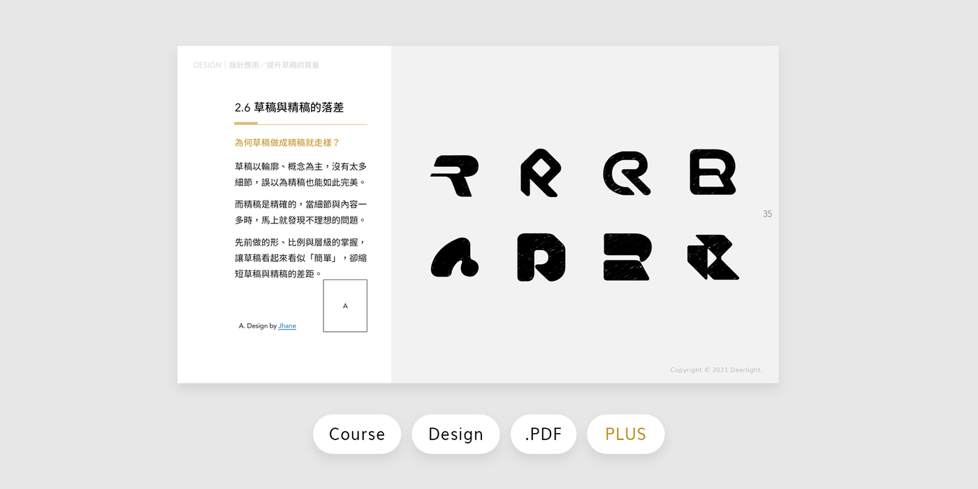Select the round Q-shaped R logo

click(627, 173)
